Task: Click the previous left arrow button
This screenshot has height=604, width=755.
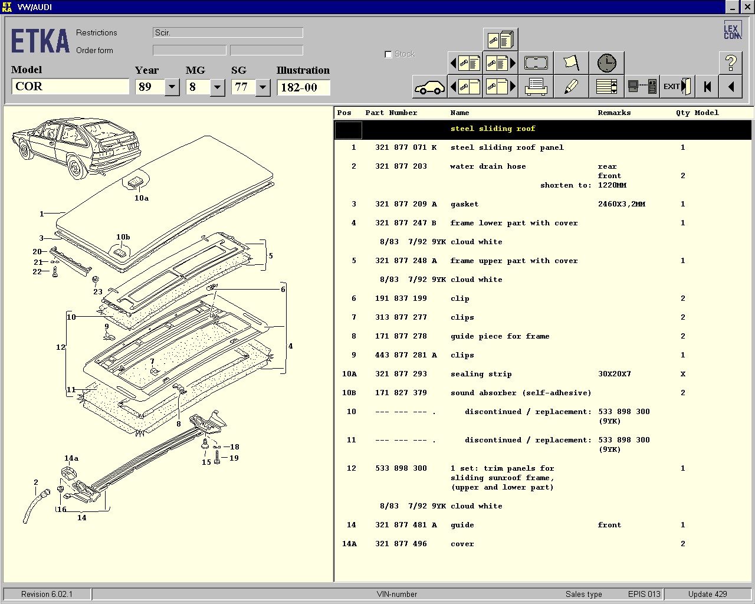Action: [731, 87]
